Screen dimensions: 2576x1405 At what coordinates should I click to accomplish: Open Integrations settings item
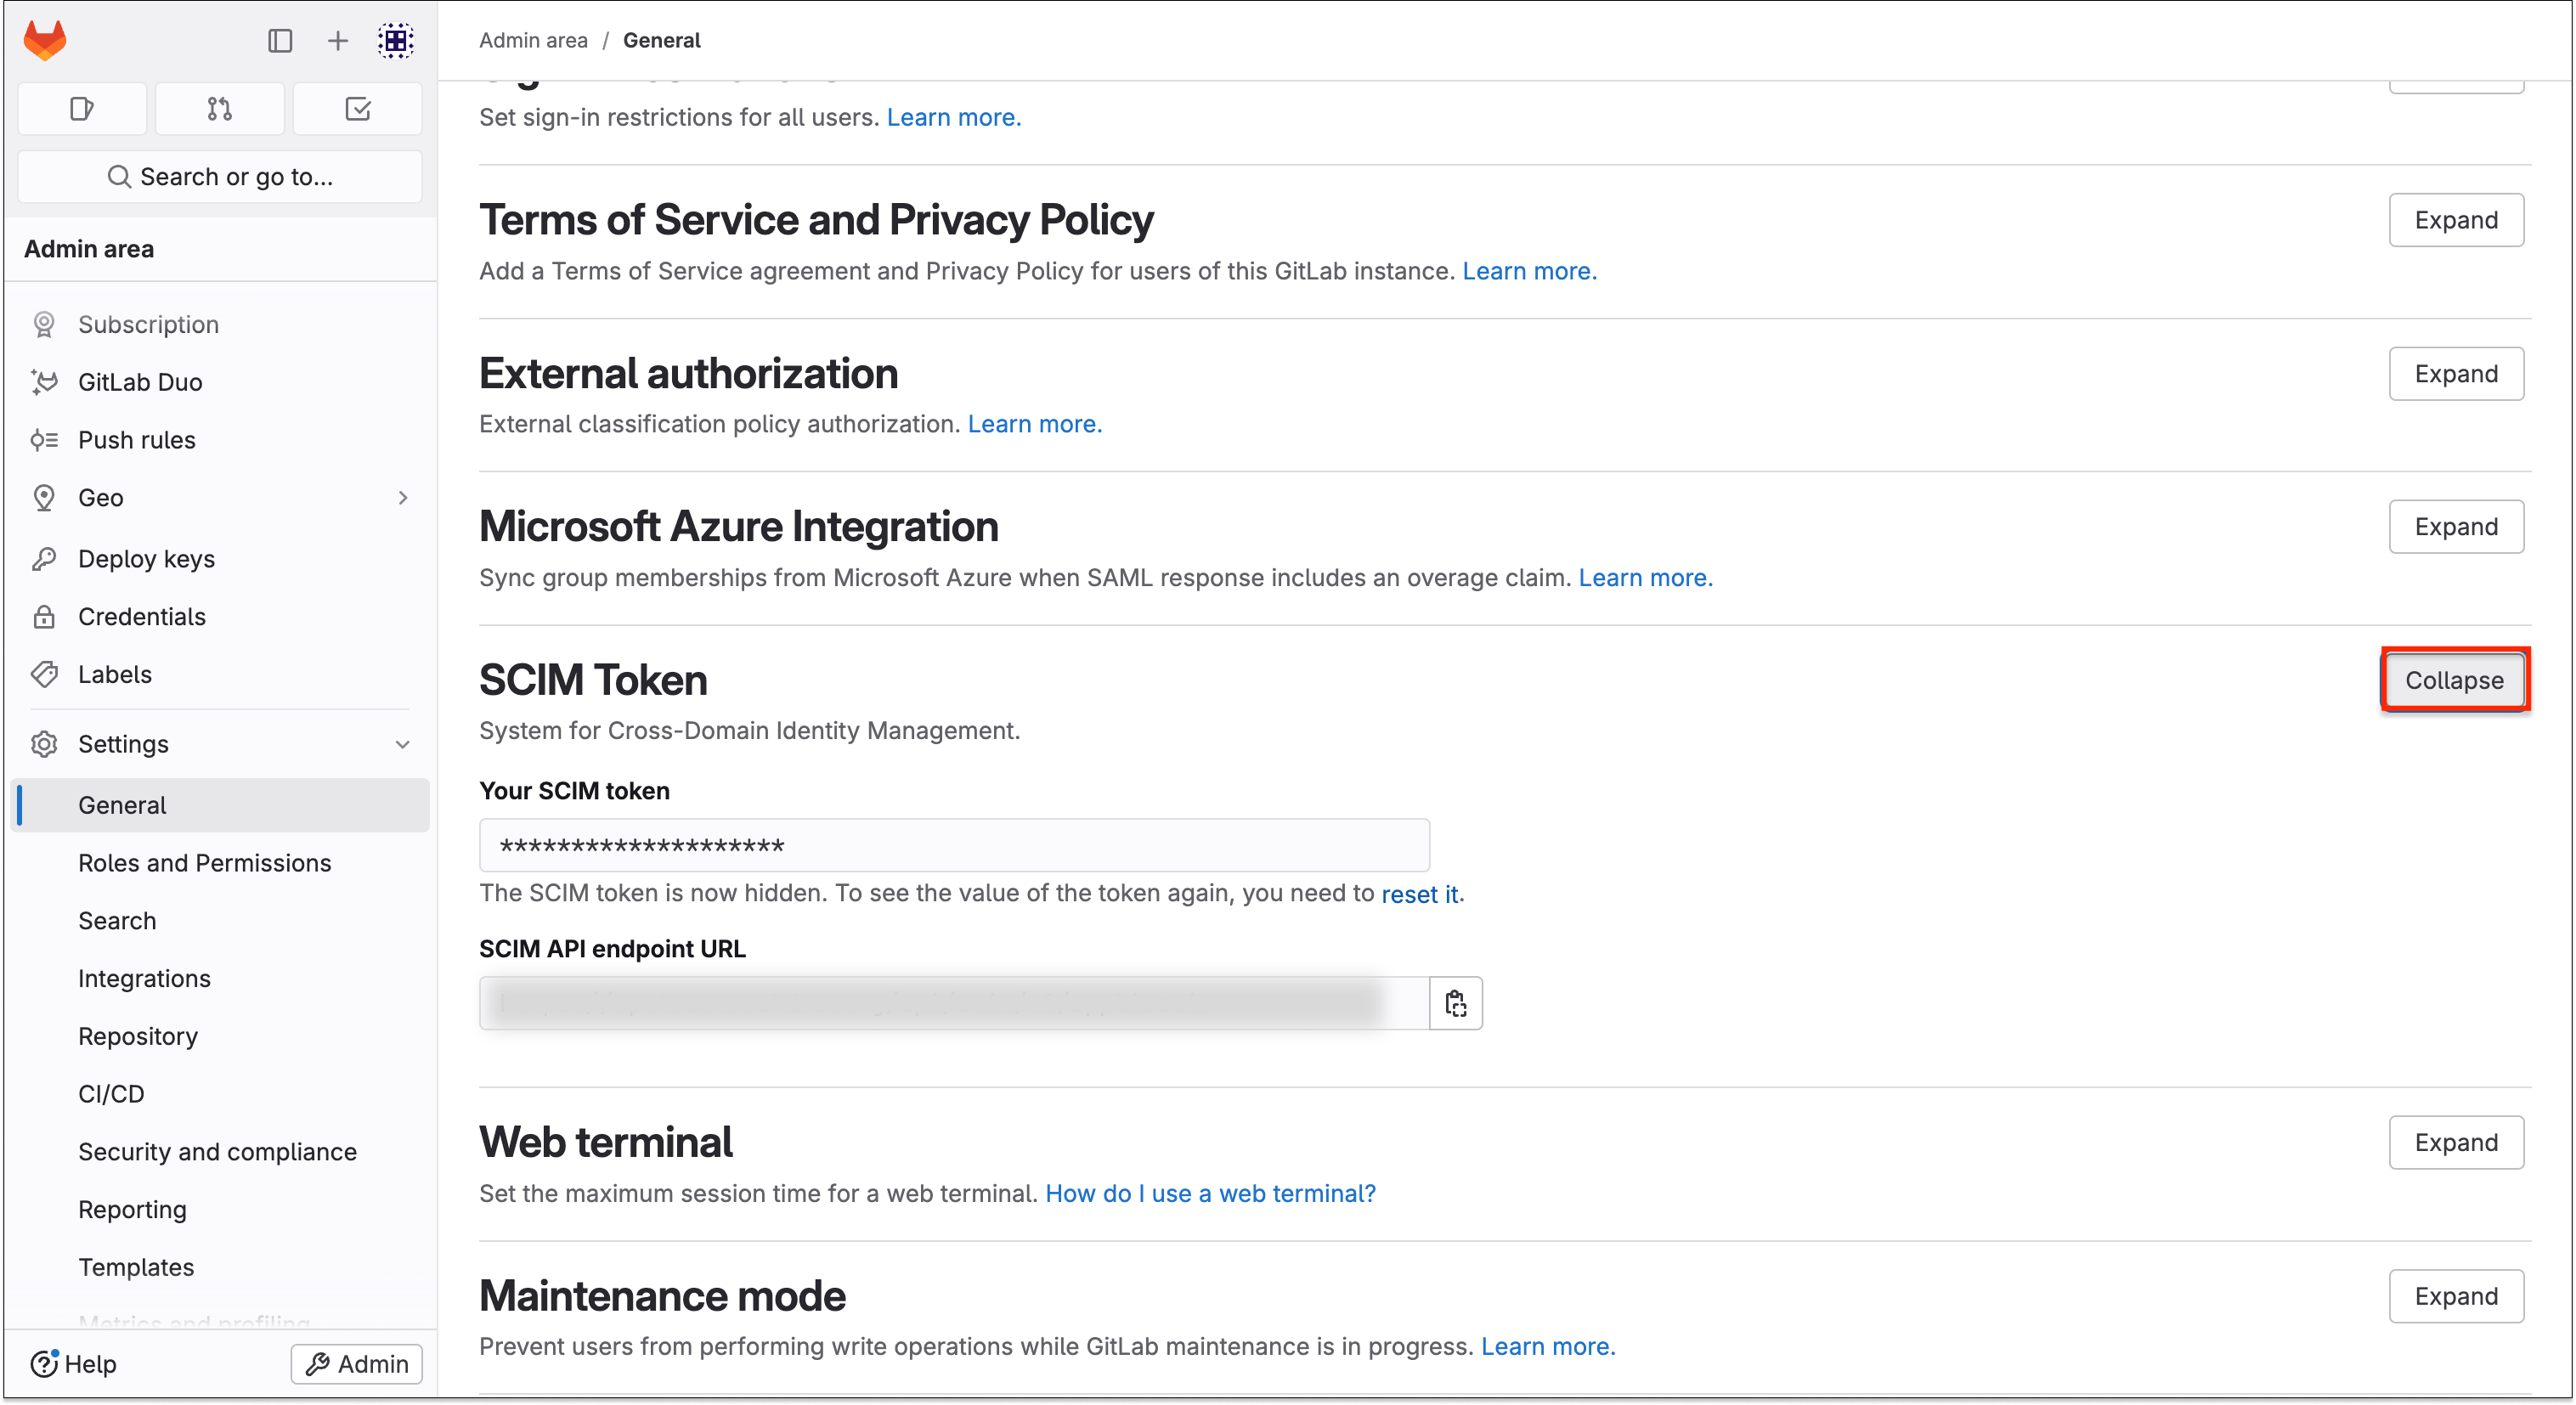coord(220,979)
